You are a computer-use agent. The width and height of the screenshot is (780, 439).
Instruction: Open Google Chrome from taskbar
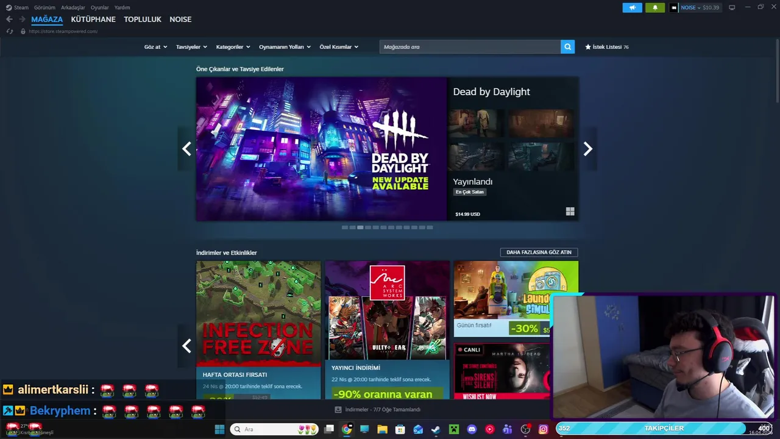click(x=347, y=429)
